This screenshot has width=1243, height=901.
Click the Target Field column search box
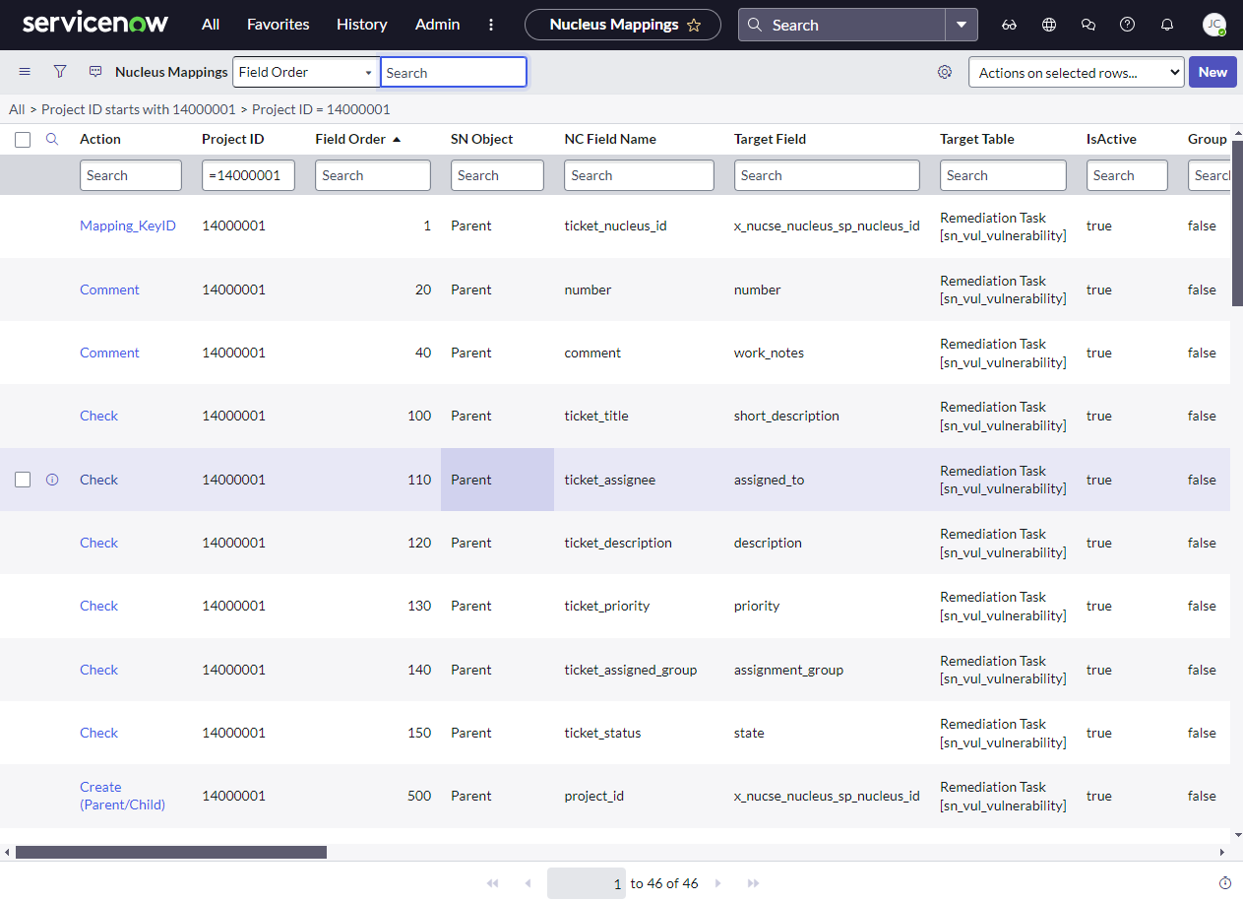(x=827, y=175)
